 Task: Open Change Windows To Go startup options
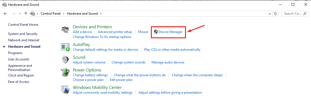click(102, 37)
